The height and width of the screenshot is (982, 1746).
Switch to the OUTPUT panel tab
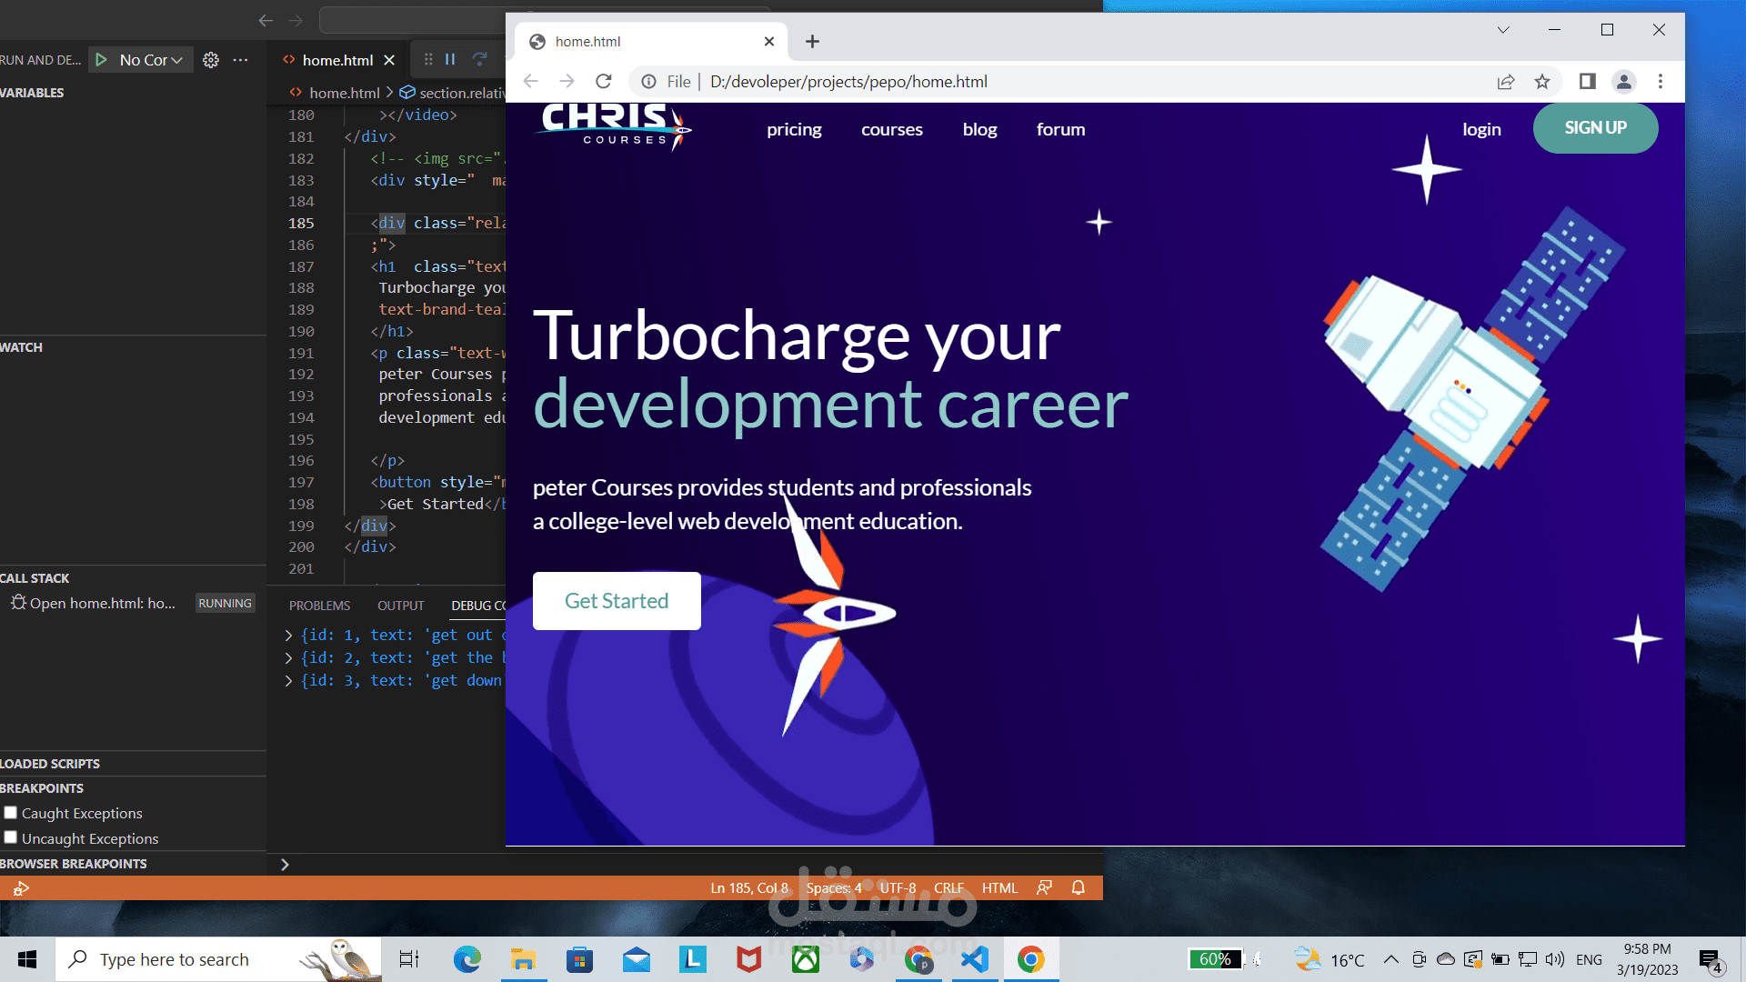(401, 606)
